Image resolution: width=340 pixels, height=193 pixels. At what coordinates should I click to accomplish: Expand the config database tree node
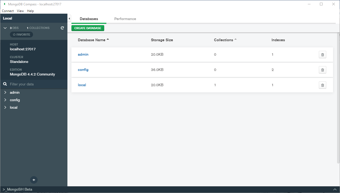[5, 100]
